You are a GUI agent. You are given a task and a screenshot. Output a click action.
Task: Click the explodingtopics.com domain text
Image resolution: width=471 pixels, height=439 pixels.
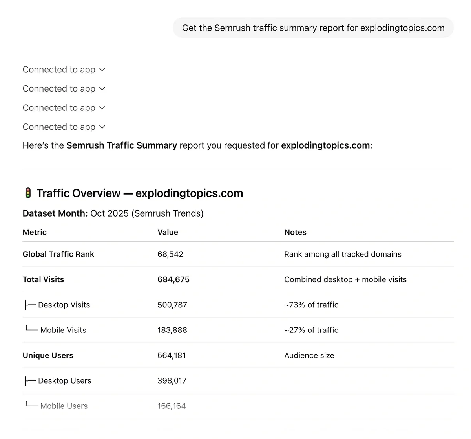coord(325,145)
